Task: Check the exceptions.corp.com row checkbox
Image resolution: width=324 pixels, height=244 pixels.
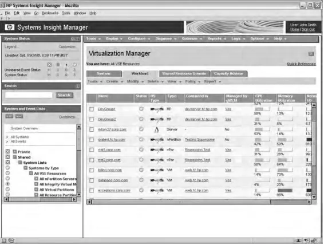Action: click(x=92, y=190)
